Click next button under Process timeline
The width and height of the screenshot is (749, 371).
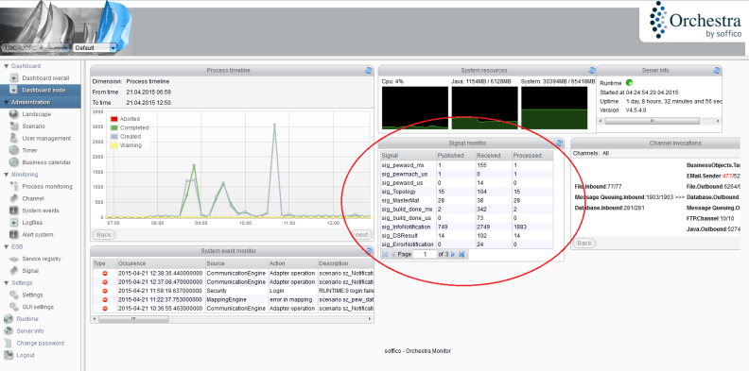[x=361, y=235]
